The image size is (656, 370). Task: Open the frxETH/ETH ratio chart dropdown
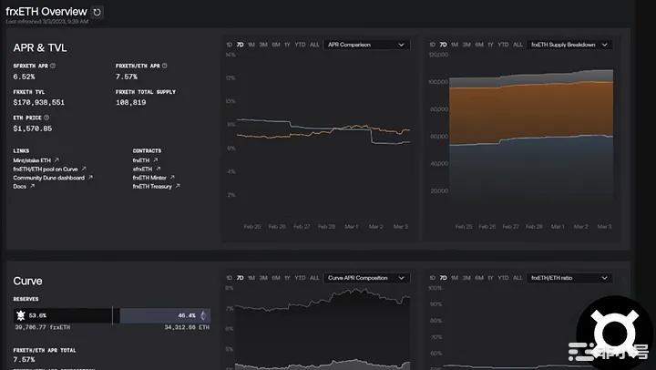569,277
